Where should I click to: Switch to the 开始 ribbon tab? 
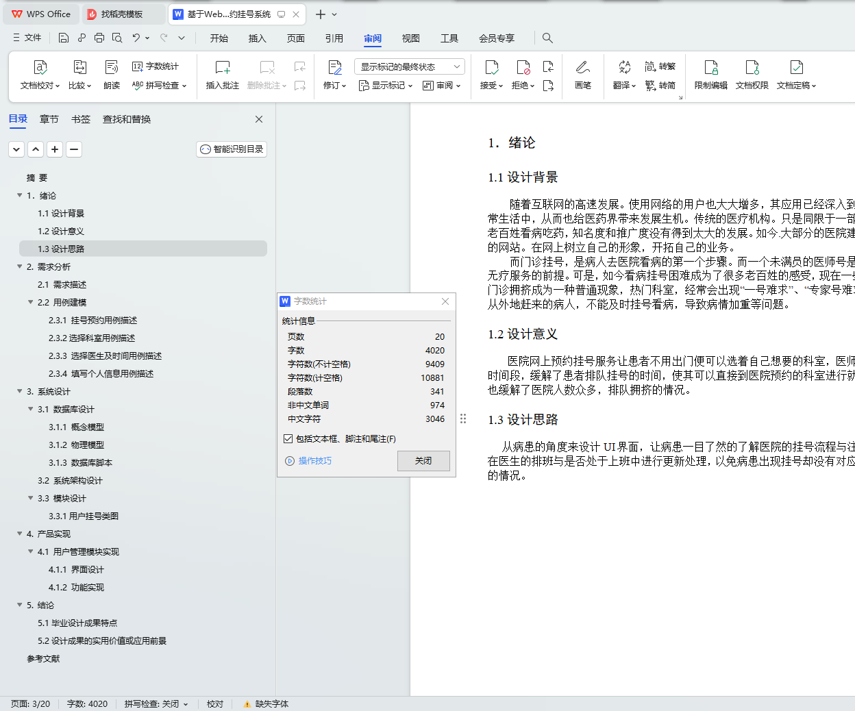click(219, 38)
